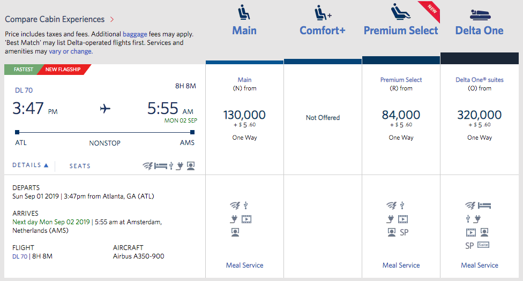Image resolution: width=523 pixels, height=281 pixels.
Task: Select the Premium Select fare for 84,000 miles
Action: tap(401, 115)
